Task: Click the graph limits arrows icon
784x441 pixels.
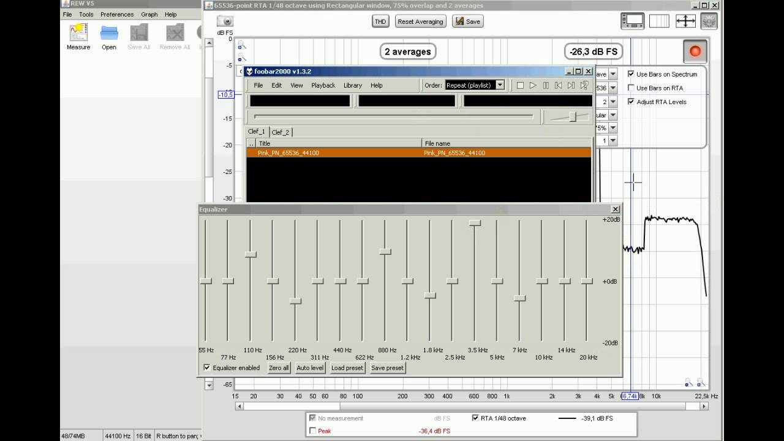Action: click(685, 21)
